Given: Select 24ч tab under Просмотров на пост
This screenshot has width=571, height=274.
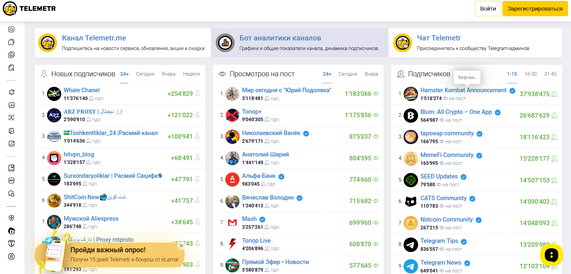Looking at the screenshot, I should [327, 74].
